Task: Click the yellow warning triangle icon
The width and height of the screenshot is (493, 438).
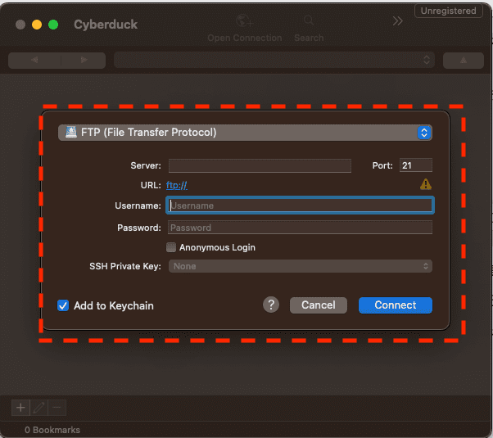Action: (x=426, y=184)
